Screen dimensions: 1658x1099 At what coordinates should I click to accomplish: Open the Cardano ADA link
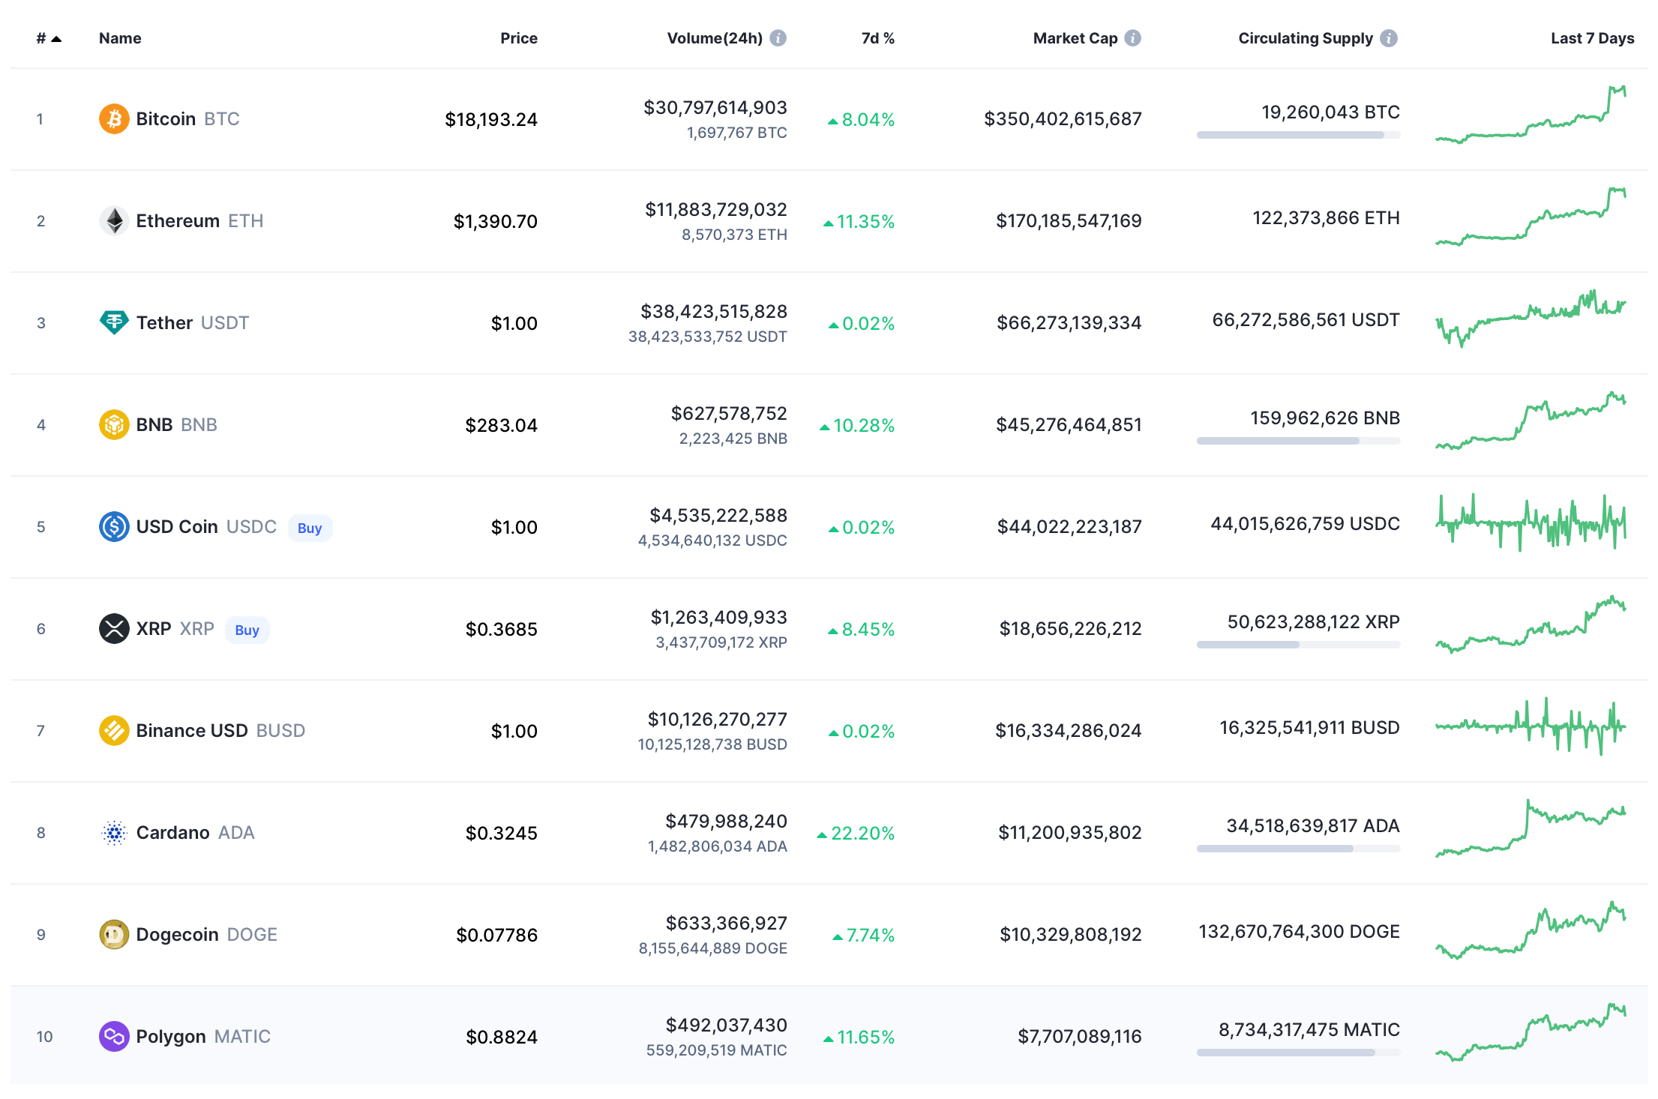pyautogui.click(x=195, y=832)
